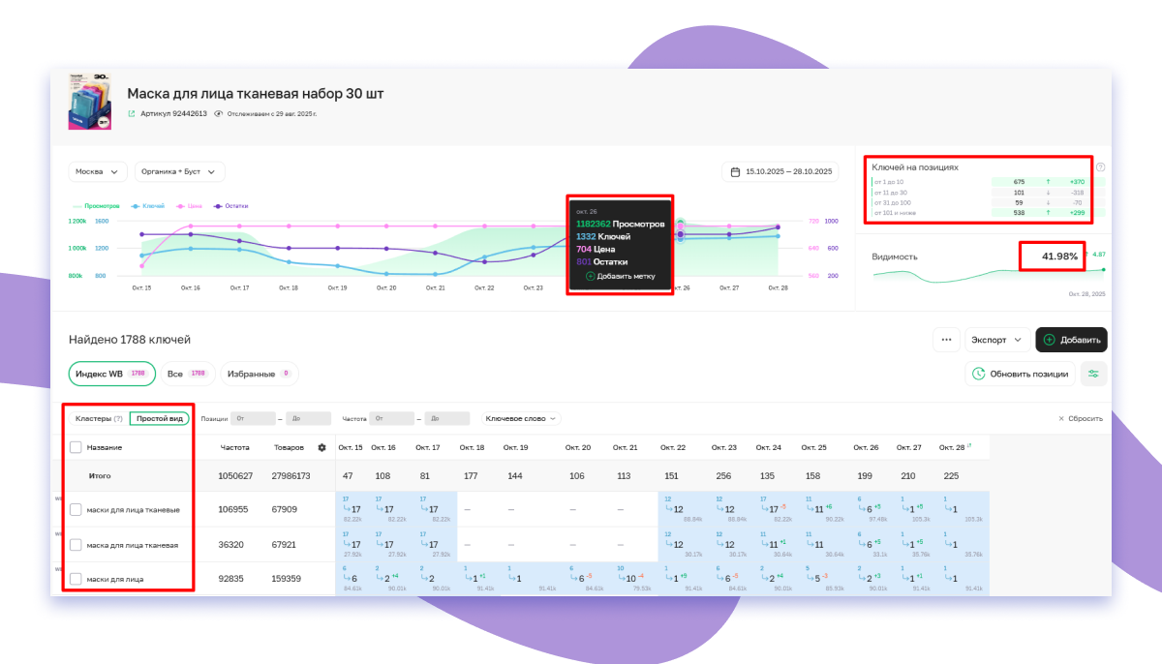
Task: Open the Органика + Буст dropdown
Action: [x=180, y=171]
